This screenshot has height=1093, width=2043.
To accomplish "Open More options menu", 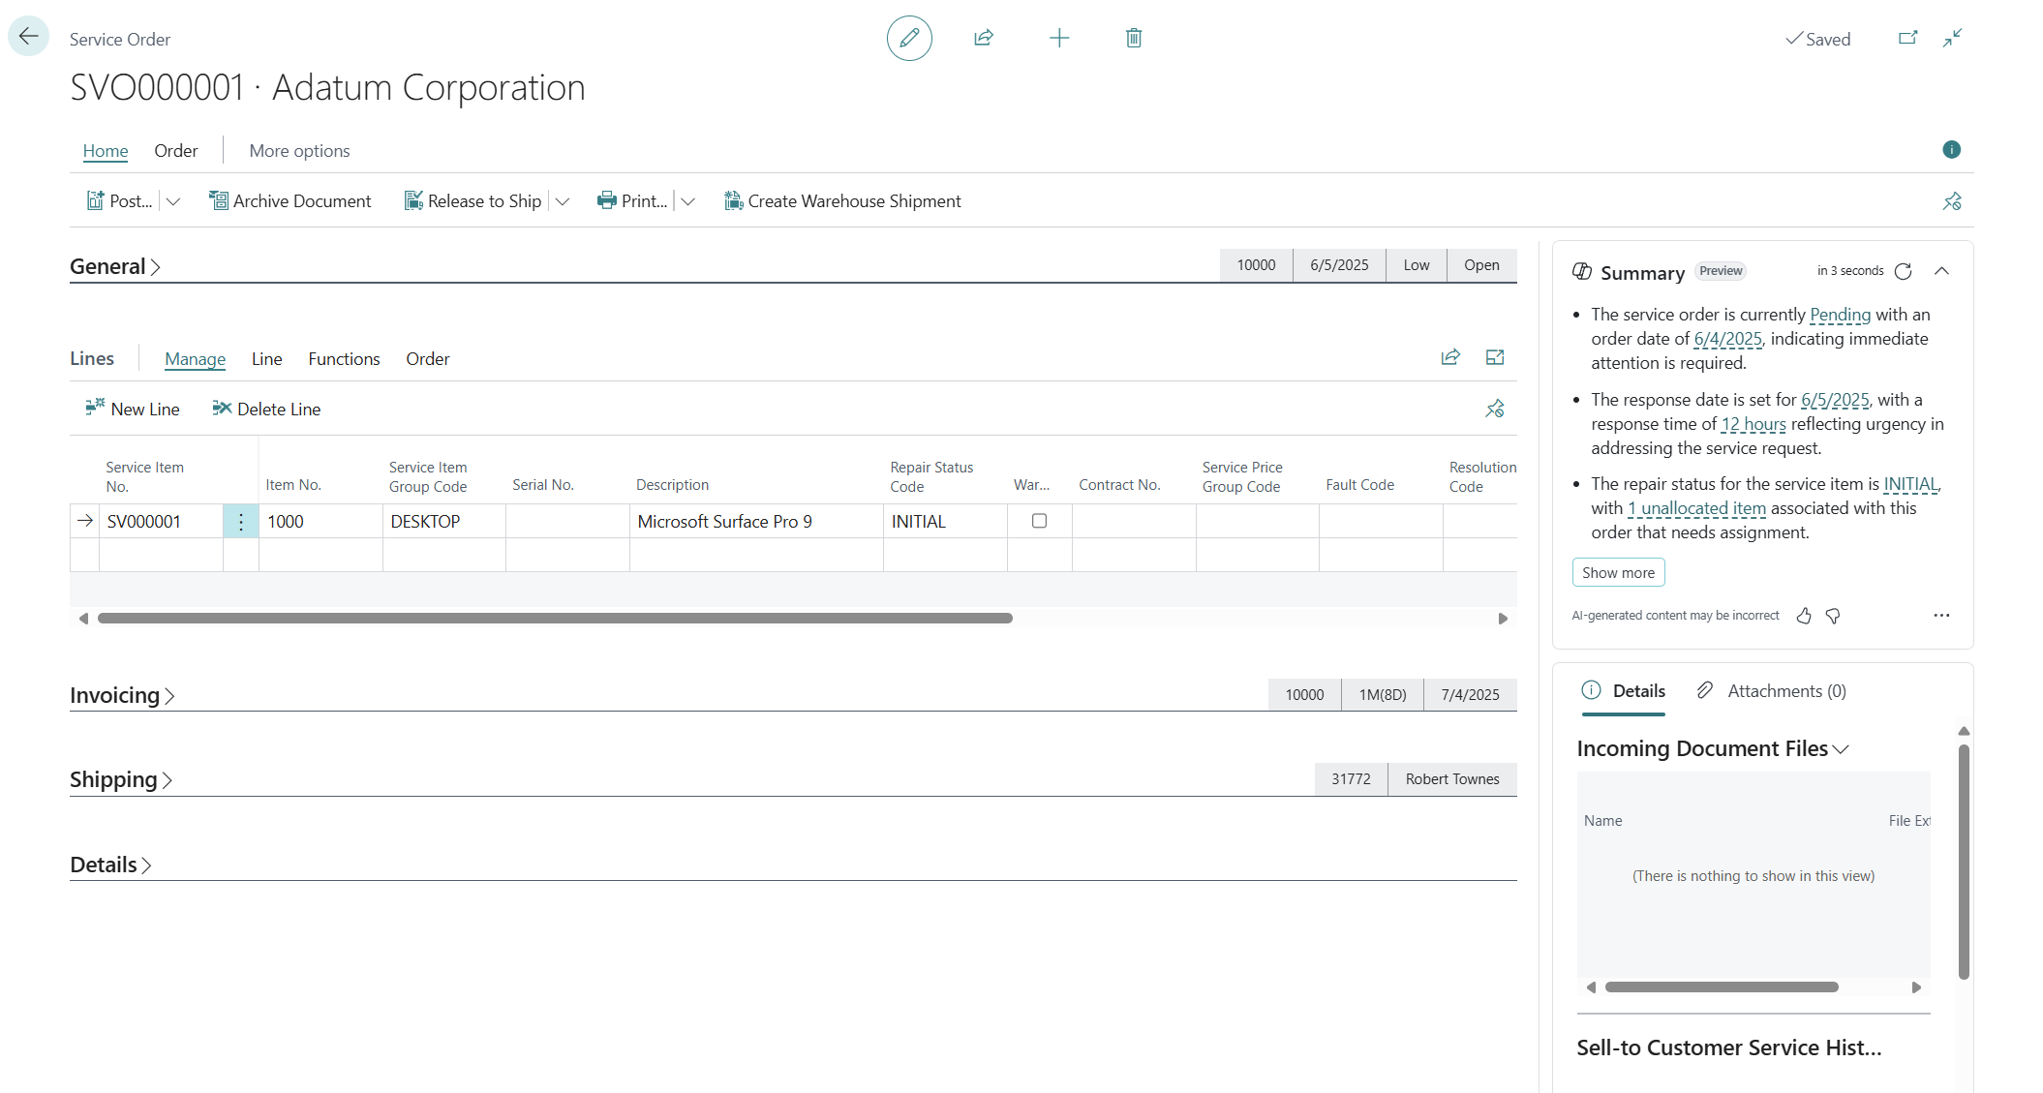I will click(x=299, y=150).
